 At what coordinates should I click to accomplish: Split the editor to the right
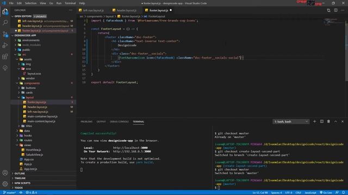[x=336, y=10]
